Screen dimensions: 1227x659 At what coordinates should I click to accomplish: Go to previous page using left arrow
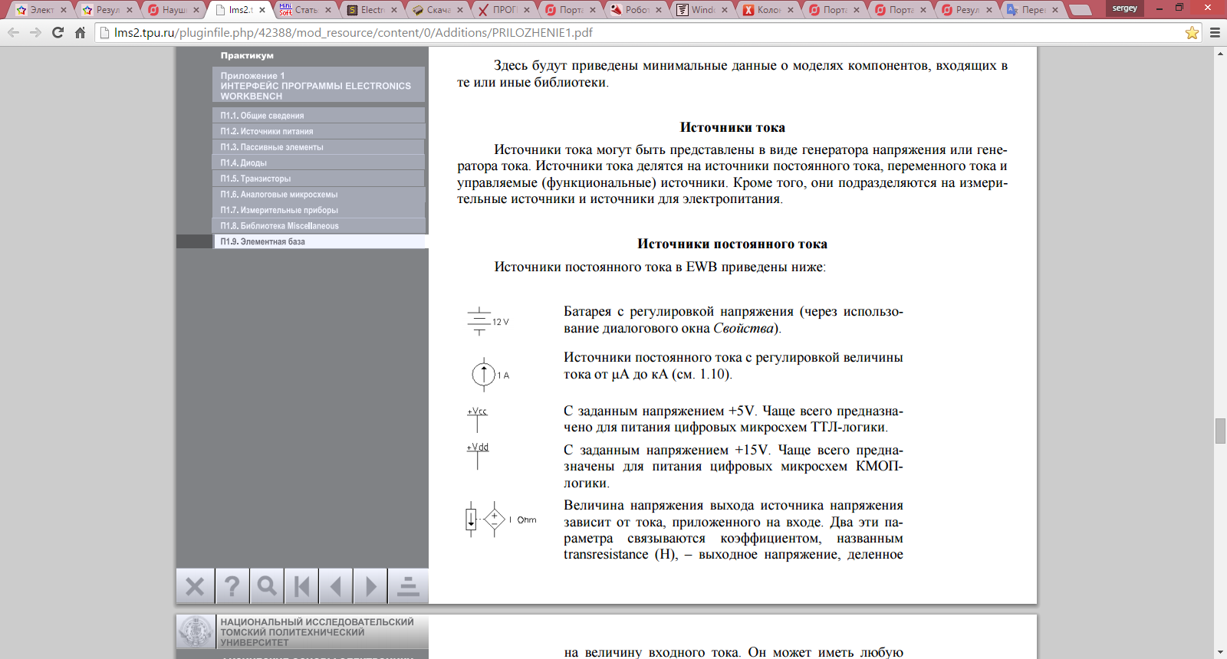point(336,587)
